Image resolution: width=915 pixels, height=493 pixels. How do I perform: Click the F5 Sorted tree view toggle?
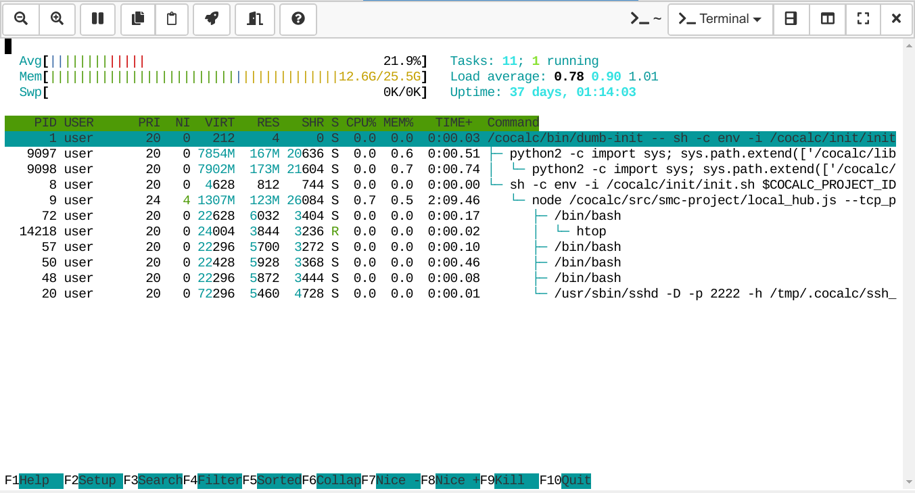(279, 481)
